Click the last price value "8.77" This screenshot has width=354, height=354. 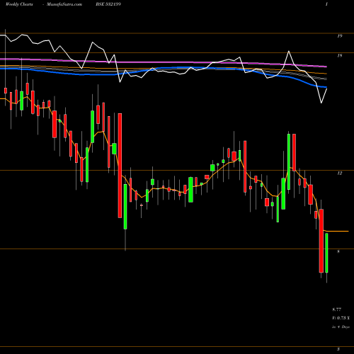point(337,309)
